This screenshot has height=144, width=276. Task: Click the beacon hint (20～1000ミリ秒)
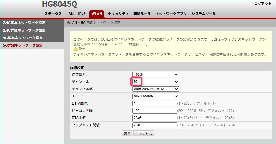click(206, 111)
